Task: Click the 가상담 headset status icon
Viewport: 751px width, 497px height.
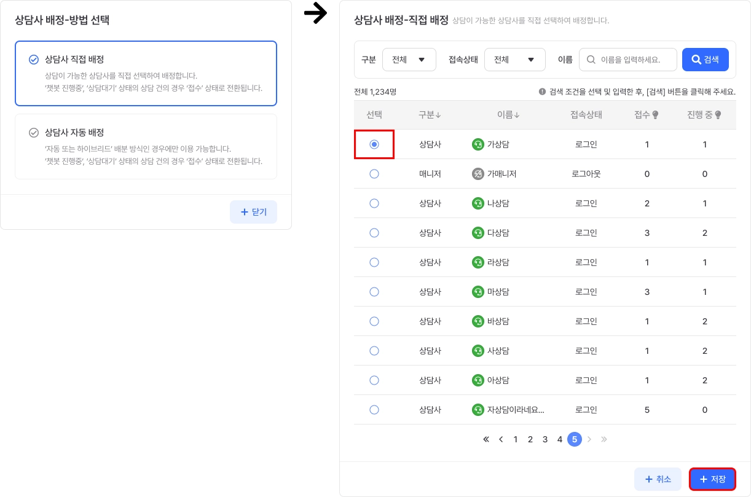Action: point(478,144)
